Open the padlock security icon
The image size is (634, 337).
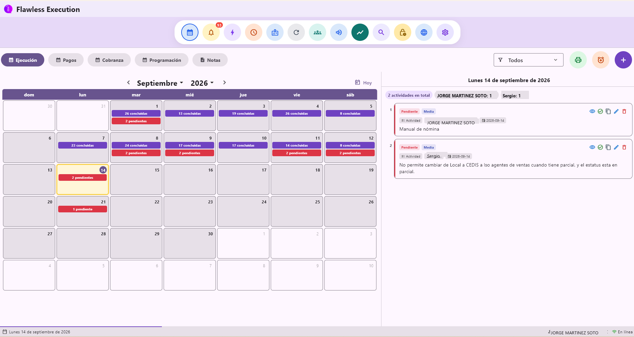[403, 32]
